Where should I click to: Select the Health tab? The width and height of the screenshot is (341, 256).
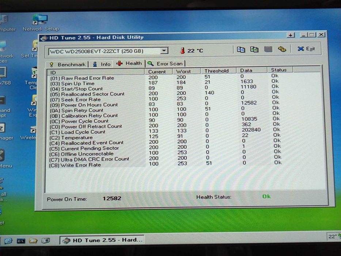(129, 63)
